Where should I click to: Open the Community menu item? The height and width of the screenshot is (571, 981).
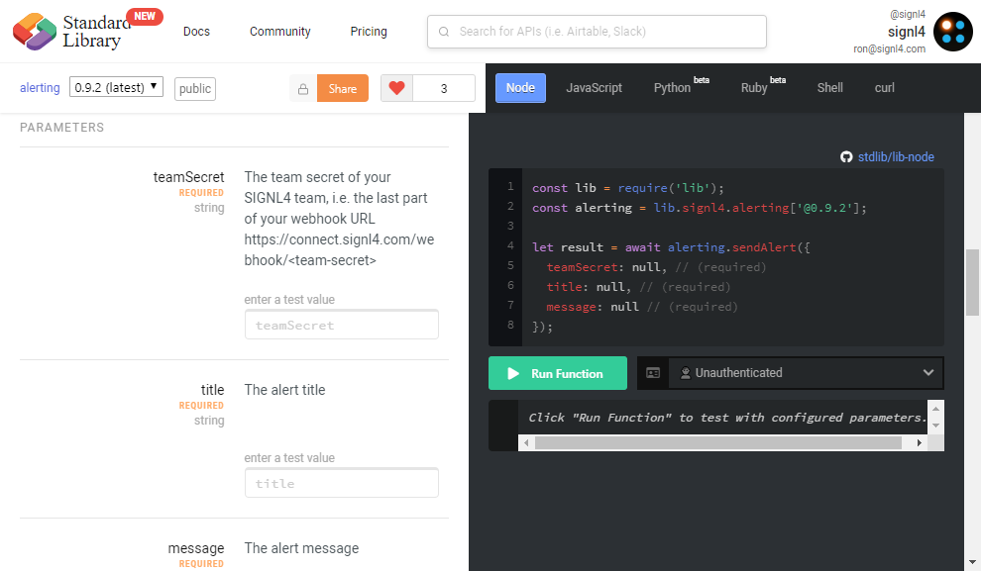click(279, 32)
